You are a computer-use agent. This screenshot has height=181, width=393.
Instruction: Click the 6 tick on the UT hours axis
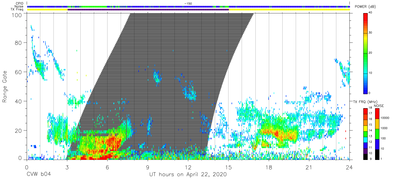point(107,167)
